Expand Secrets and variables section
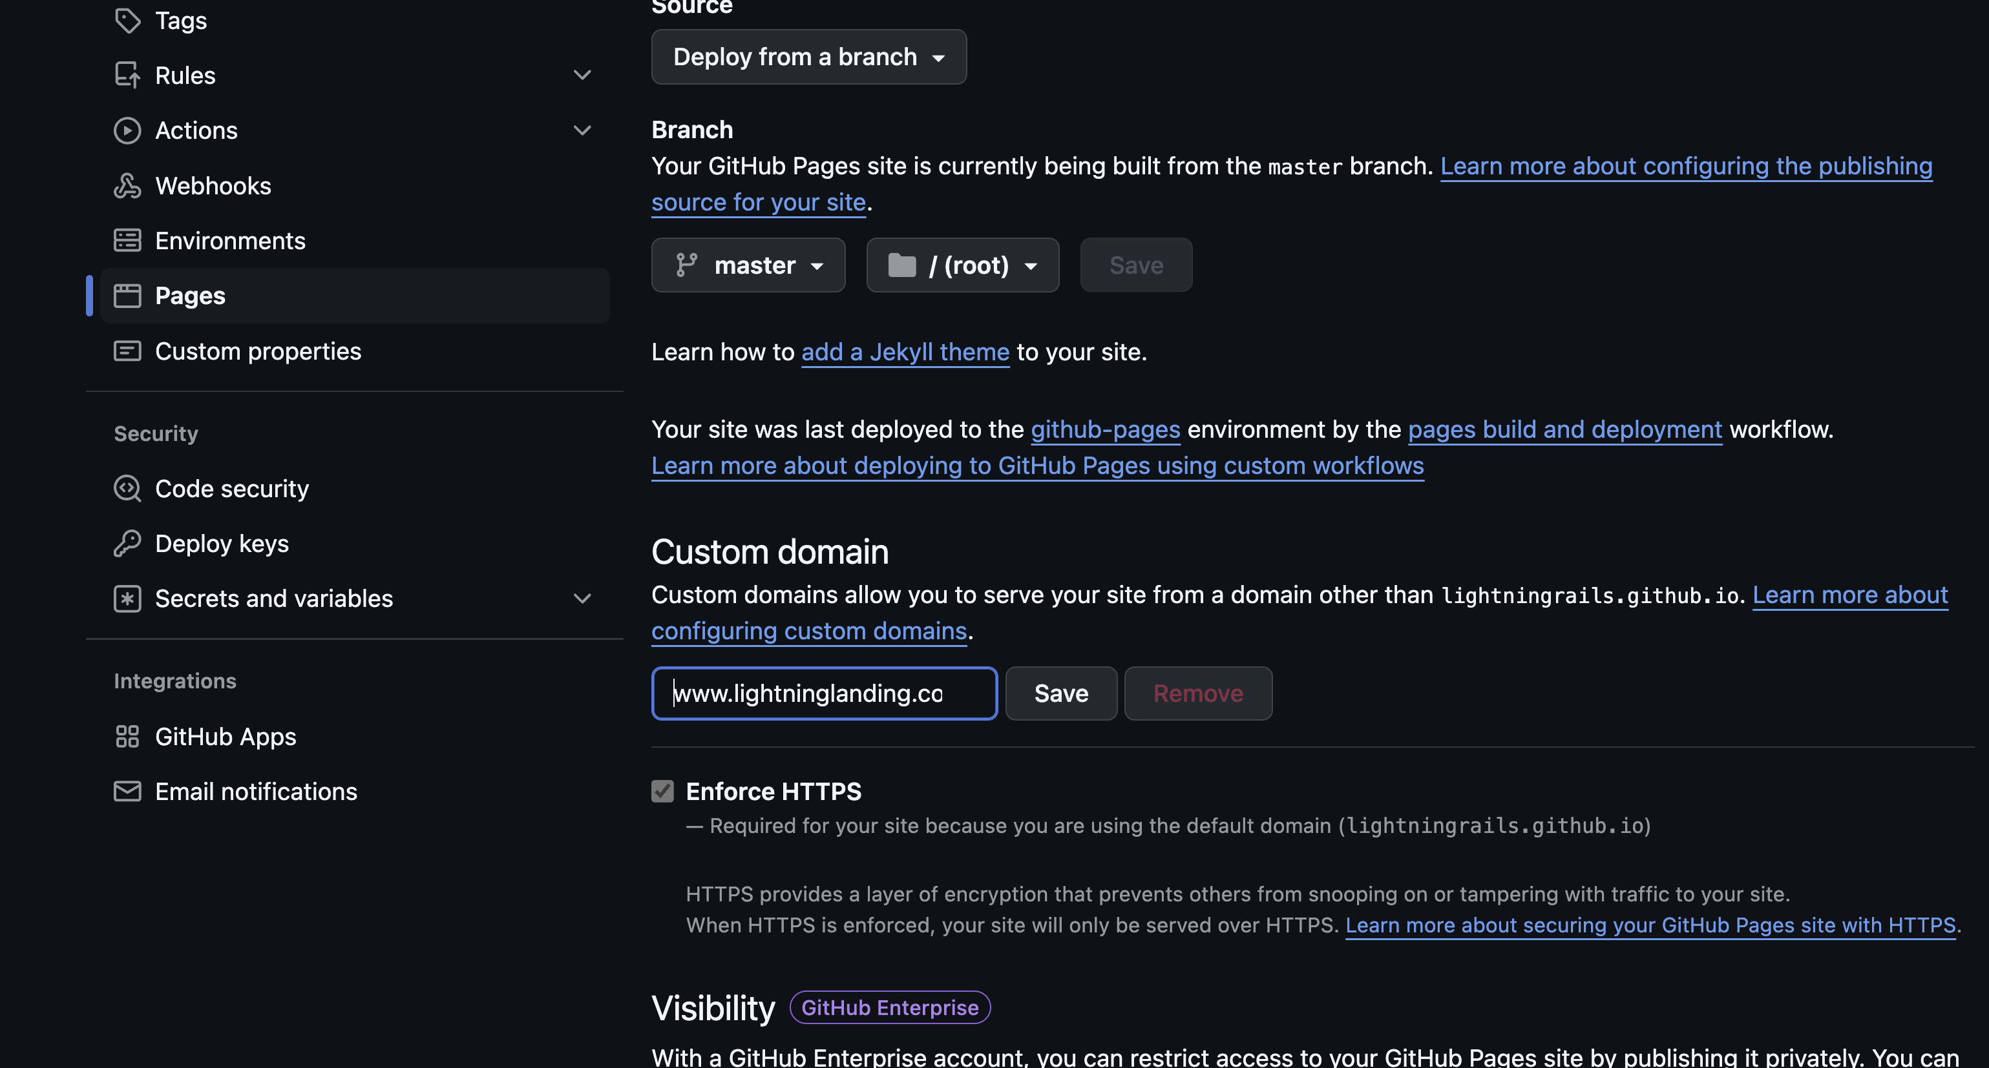Screen dimensions: 1989x1068 pyautogui.click(x=582, y=598)
